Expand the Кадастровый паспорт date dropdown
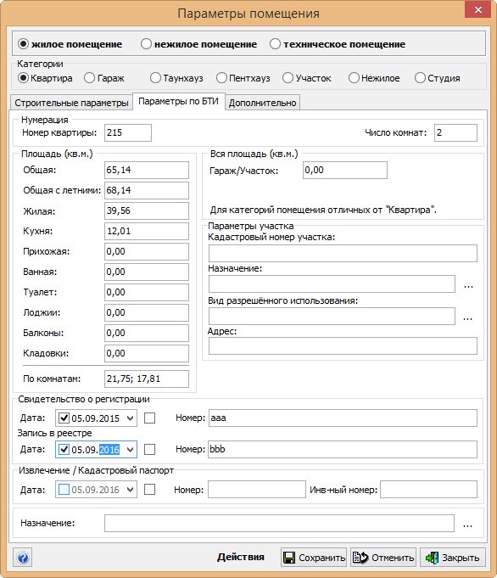Viewport: 497px width, 578px height. (130, 490)
